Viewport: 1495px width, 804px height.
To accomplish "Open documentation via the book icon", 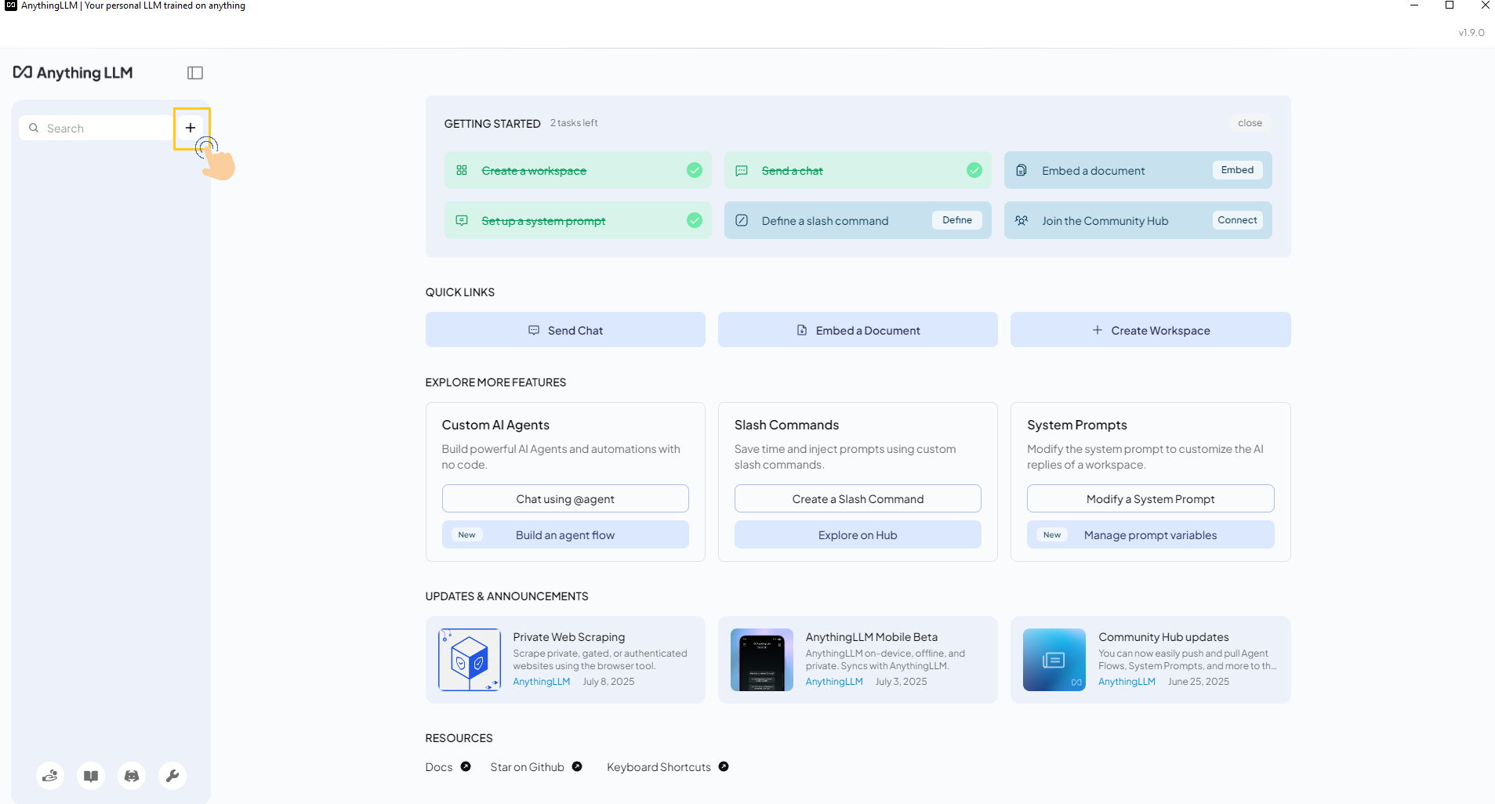I will pyautogui.click(x=90, y=775).
